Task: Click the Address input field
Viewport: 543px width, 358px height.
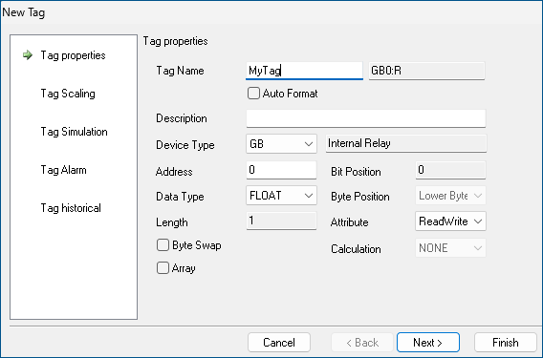Action: point(281,170)
